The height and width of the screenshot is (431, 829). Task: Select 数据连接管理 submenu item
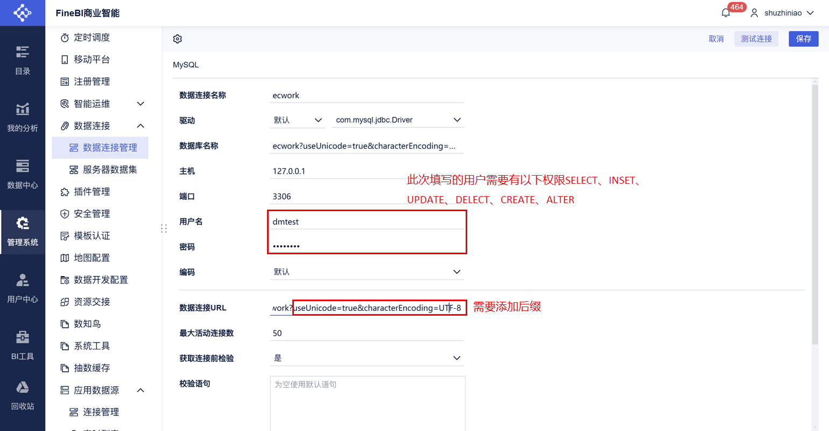point(100,148)
